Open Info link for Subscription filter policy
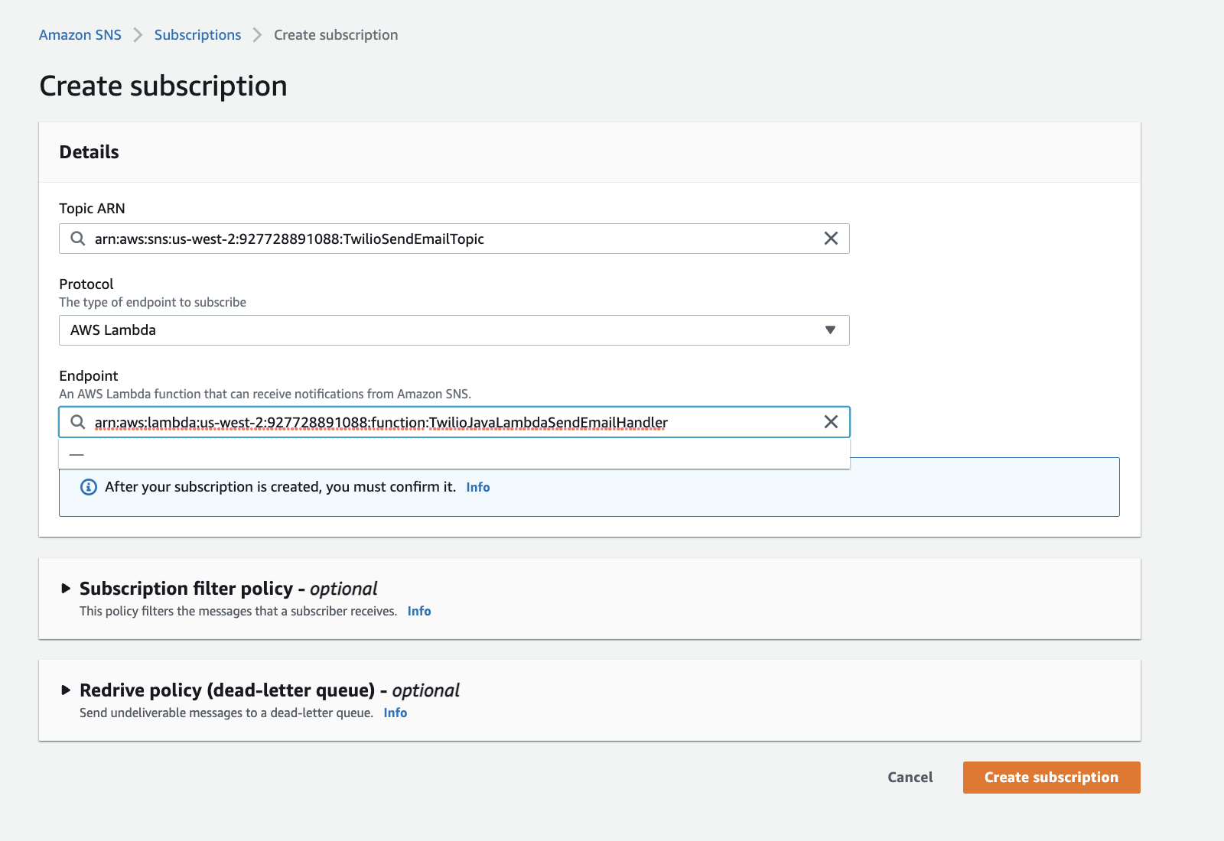The height and width of the screenshot is (841, 1224). 419,611
